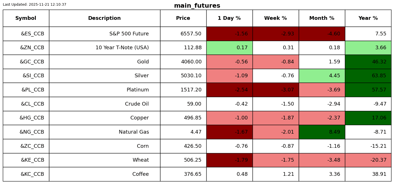Click Gold's dark green 46.32 year cell
Screen dimensions: 394x184
click(x=368, y=62)
